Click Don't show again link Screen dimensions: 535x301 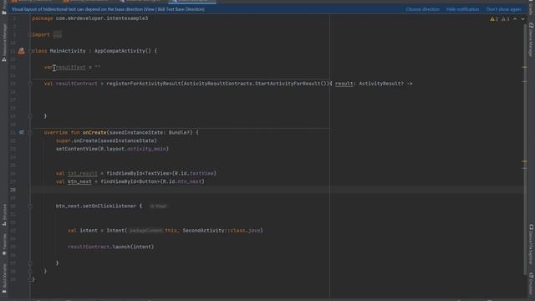503,9
